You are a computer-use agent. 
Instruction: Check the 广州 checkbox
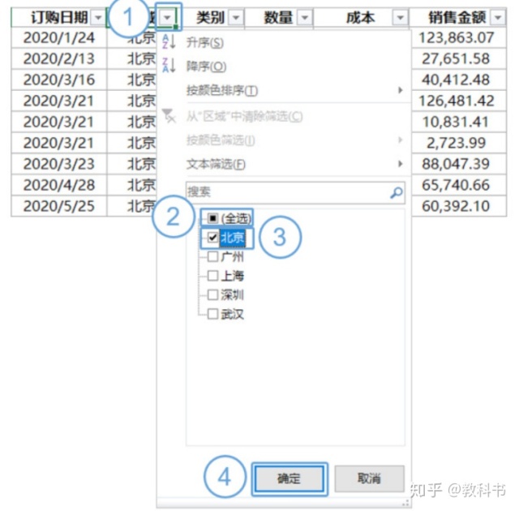(212, 256)
